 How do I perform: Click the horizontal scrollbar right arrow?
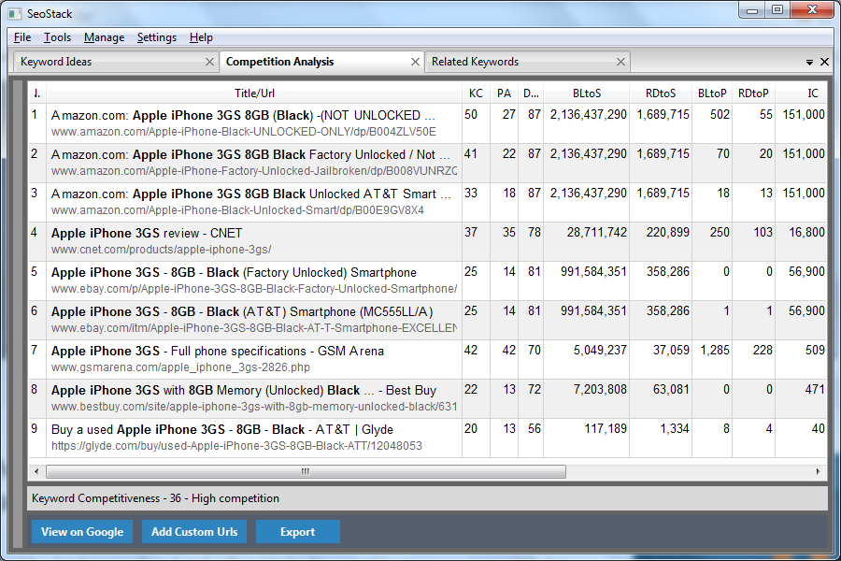[x=818, y=472]
